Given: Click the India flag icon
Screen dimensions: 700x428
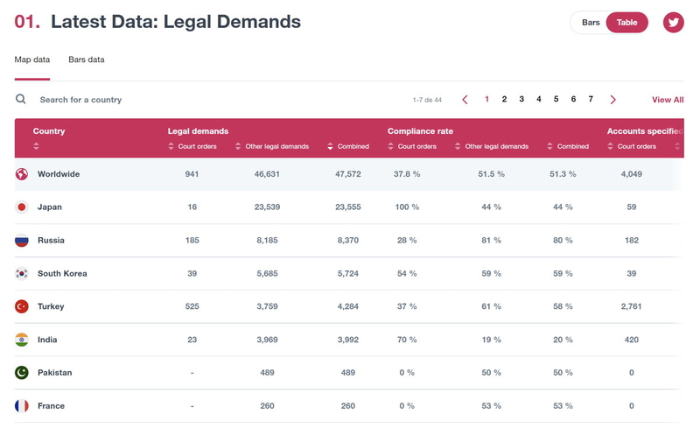Looking at the screenshot, I should point(22,340).
